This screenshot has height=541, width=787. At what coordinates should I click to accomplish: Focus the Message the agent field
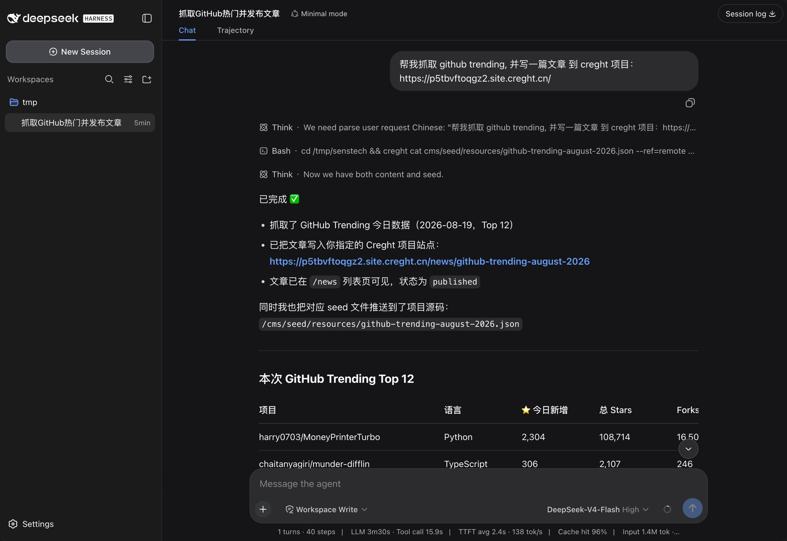coord(478,484)
